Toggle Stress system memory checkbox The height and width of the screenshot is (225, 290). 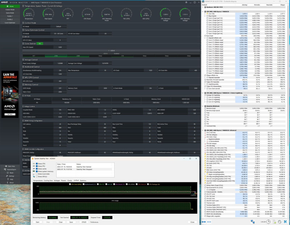pyautogui.click(x=37, y=172)
